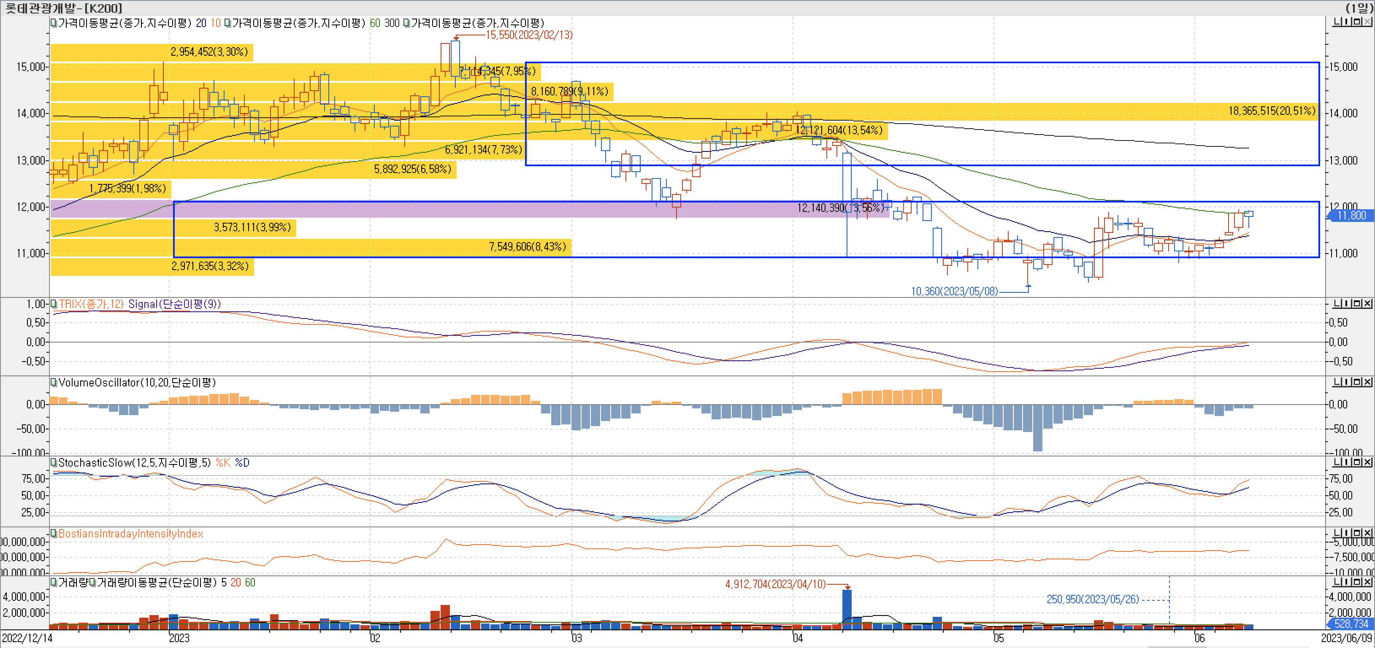Select the 11,800 current price tag
This screenshot has height=648, width=1375.
click(x=1351, y=215)
